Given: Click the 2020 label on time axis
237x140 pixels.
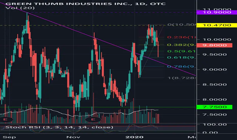Looking at the screenshot, I should 134,137.
